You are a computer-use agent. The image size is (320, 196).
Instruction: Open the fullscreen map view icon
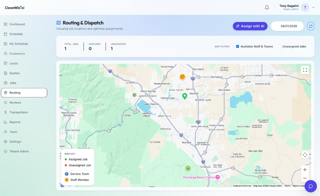305,70
